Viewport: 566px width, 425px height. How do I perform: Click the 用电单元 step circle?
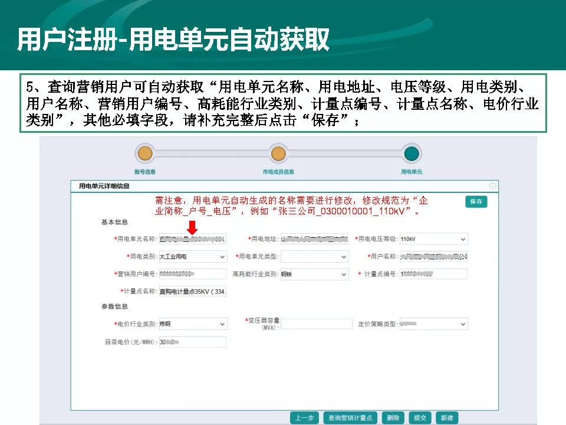coord(412,154)
